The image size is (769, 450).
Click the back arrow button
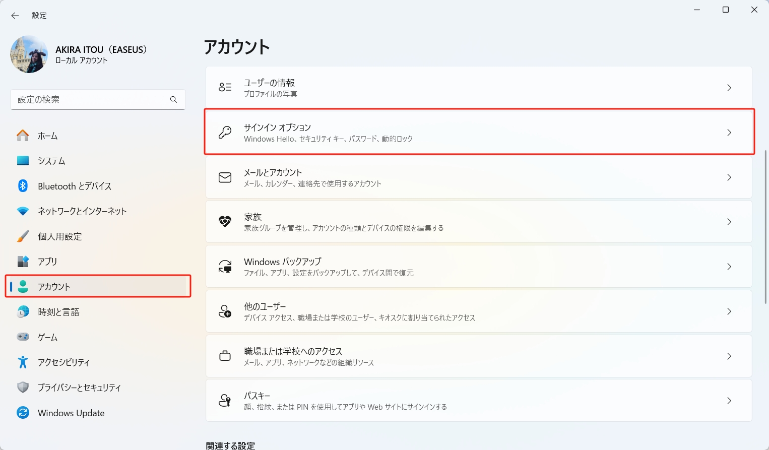pos(15,15)
